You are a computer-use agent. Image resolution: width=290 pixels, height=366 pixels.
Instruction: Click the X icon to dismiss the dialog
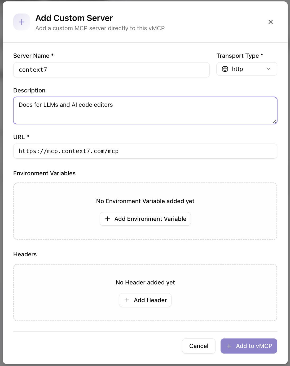(x=270, y=22)
